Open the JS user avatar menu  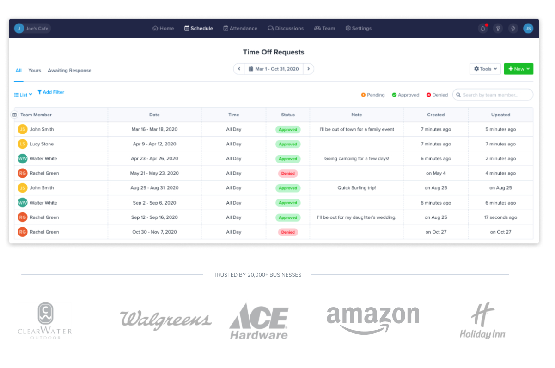coord(528,29)
